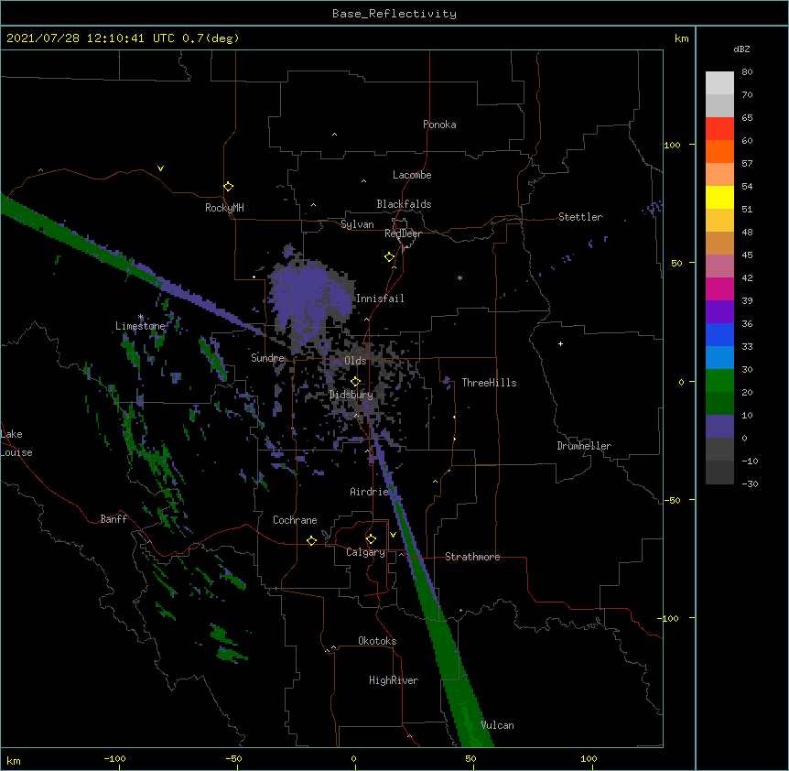
Task: Select the yellow diamond marker south of RedDeer
Action: tap(389, 257)
